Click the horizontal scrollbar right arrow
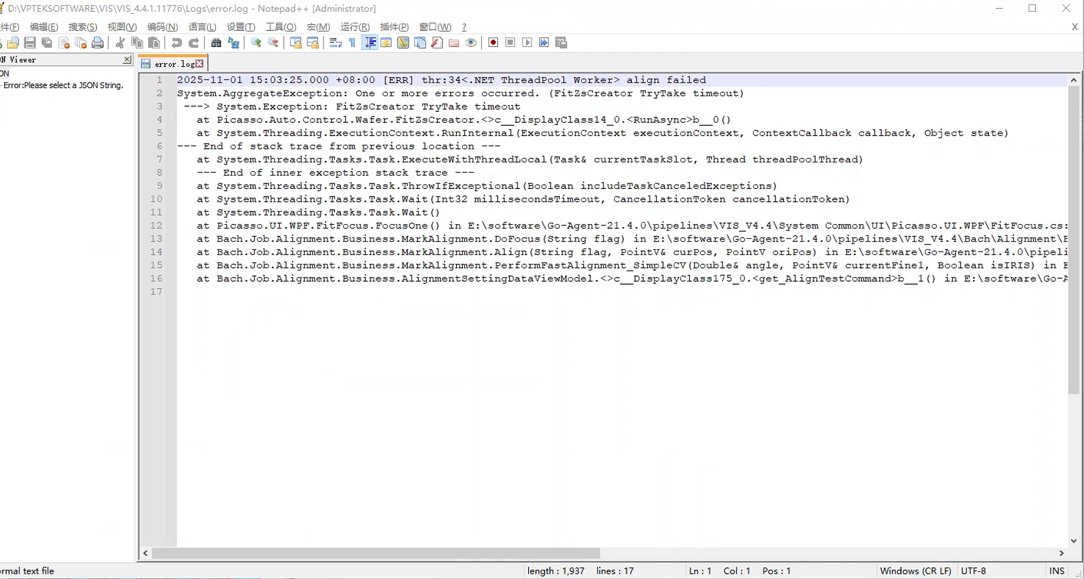Screen dimensions: 1084x579 (1061, 553)
